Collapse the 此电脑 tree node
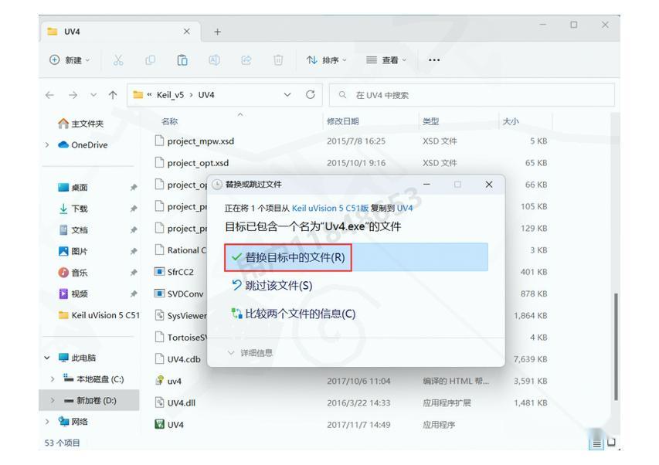 tap(47, 358)
